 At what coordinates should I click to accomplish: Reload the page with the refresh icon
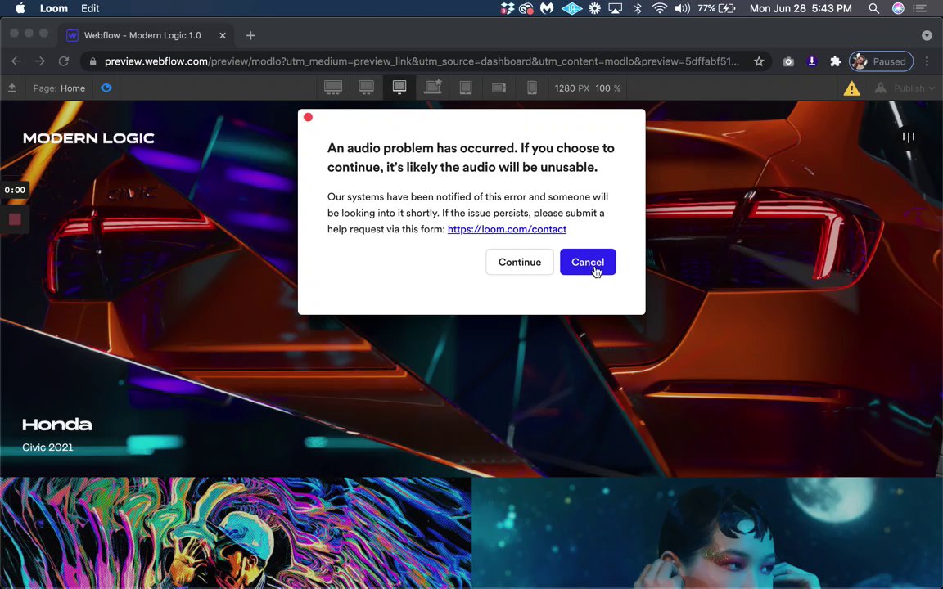click(63, 61)
